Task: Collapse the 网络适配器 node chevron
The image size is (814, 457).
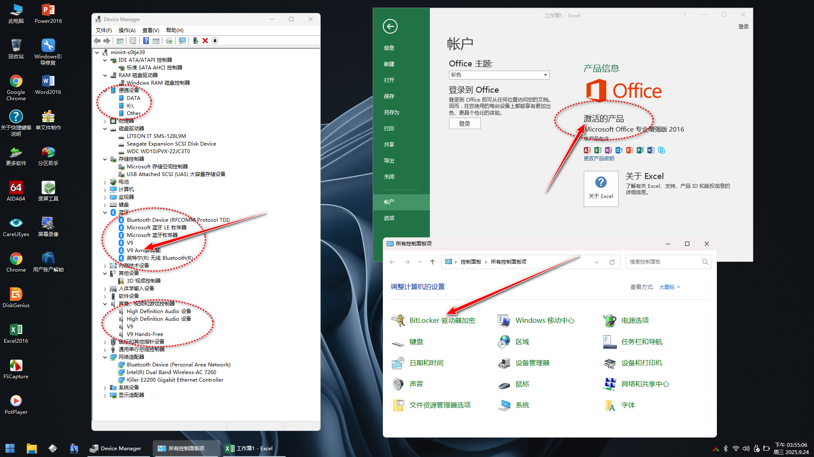Action: 105,357
